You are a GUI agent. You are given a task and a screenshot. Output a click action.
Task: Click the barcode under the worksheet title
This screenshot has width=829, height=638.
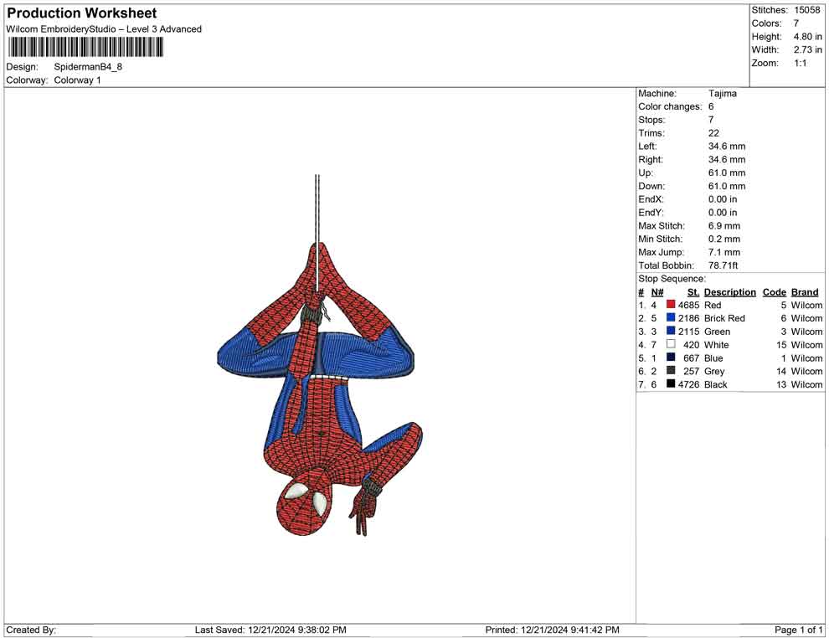[x=85, y=48]
